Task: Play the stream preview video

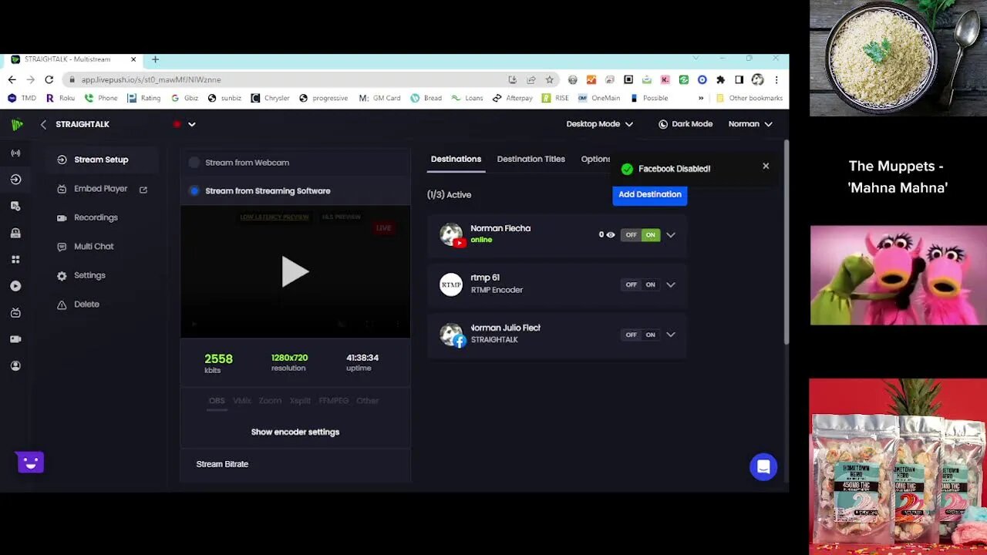Action: coord(295,272)
